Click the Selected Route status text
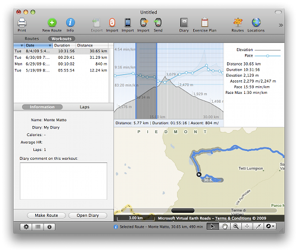The height and width of the screenshot is (252, 298). (161, 227)
